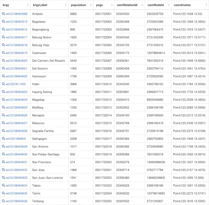
Task: Select psgc value 0501722017
Action: coord(103,139)
